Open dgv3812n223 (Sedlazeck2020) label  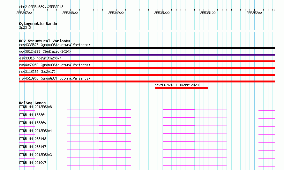[x=45, y=51]
